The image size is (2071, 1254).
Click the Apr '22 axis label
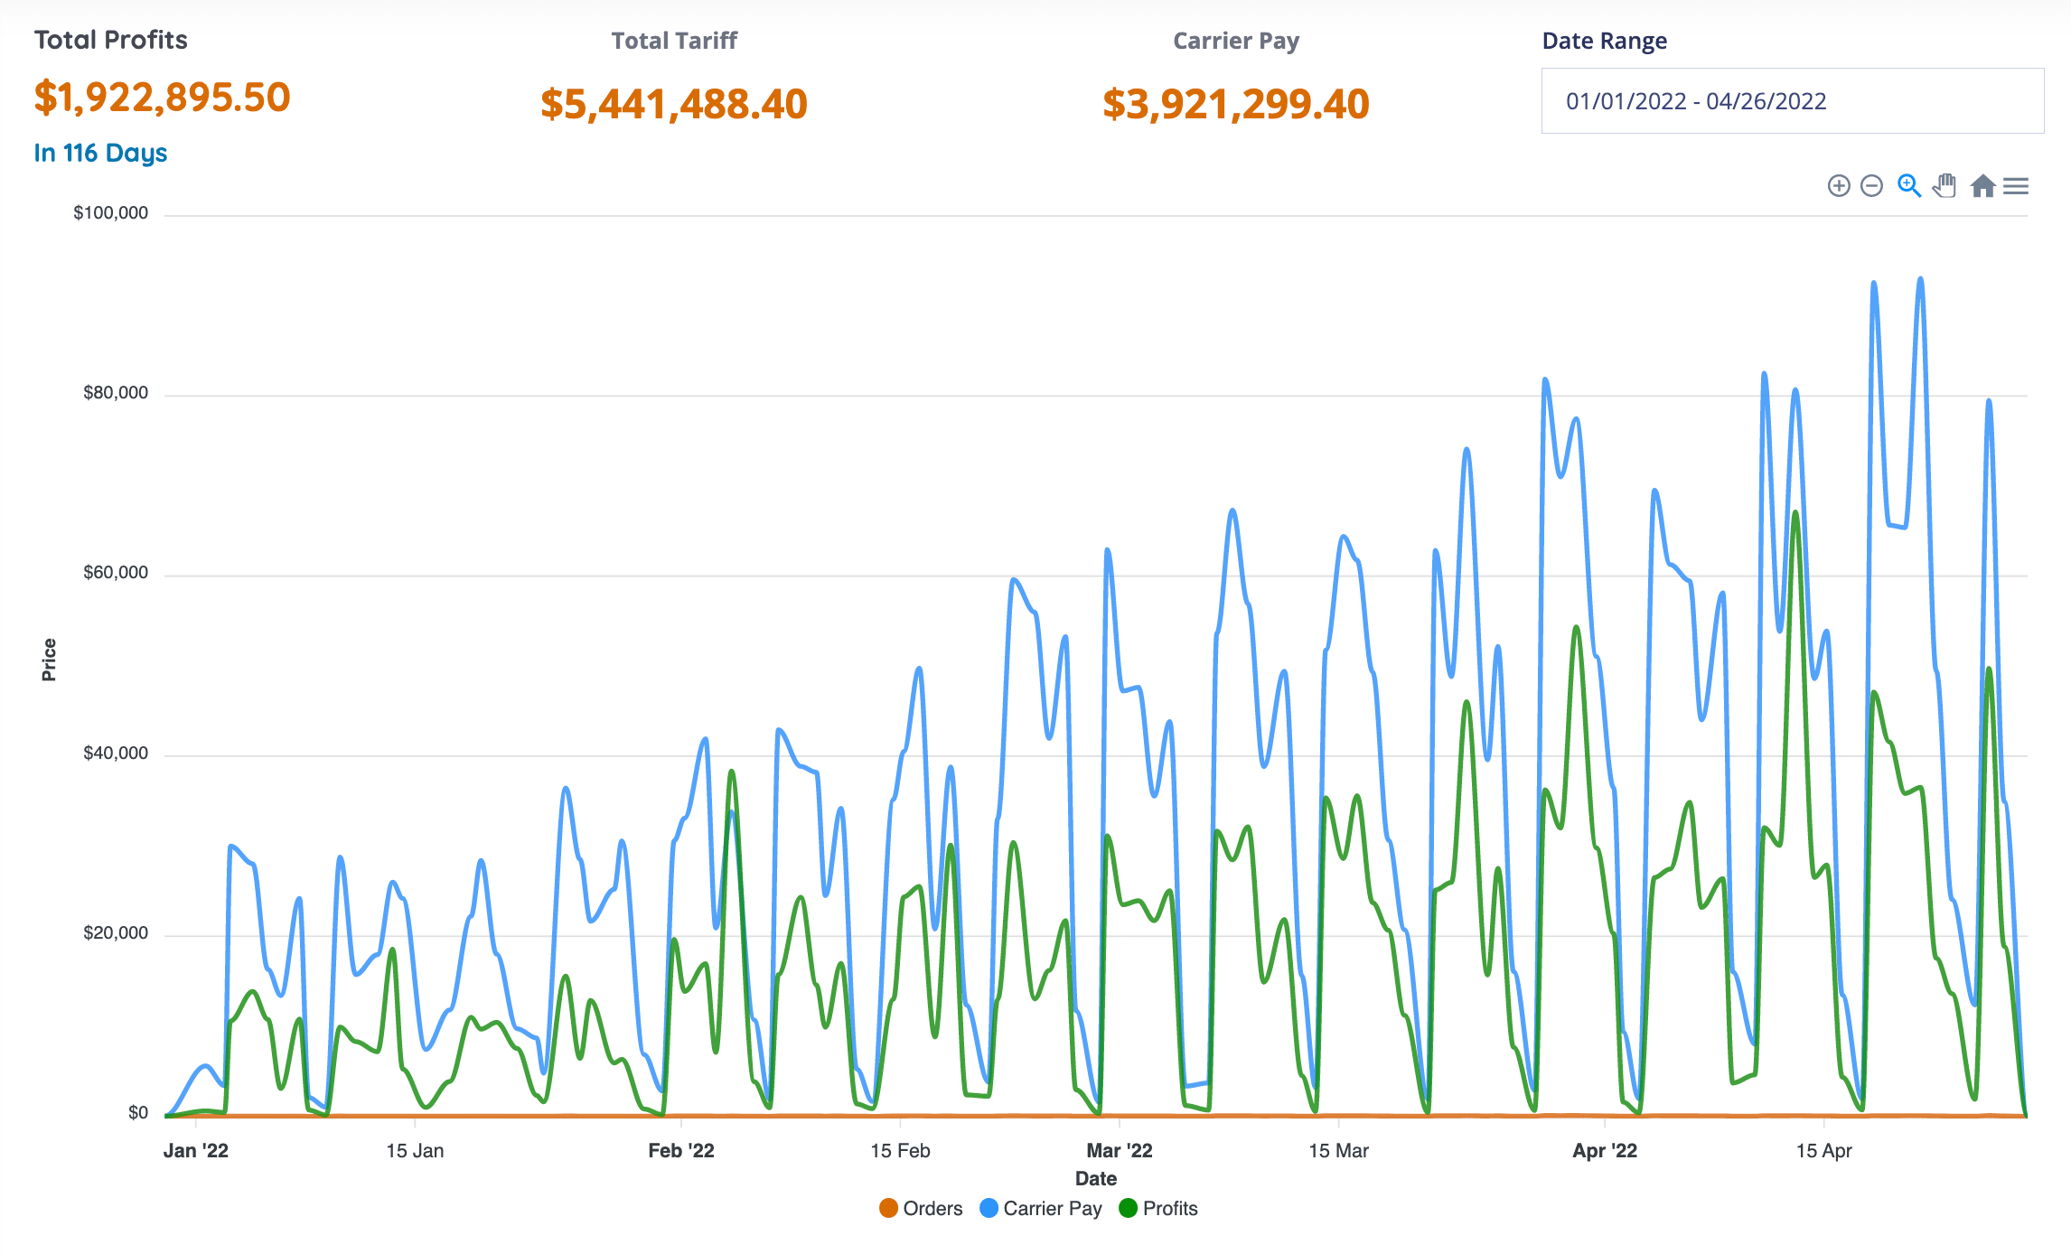1604,1151
